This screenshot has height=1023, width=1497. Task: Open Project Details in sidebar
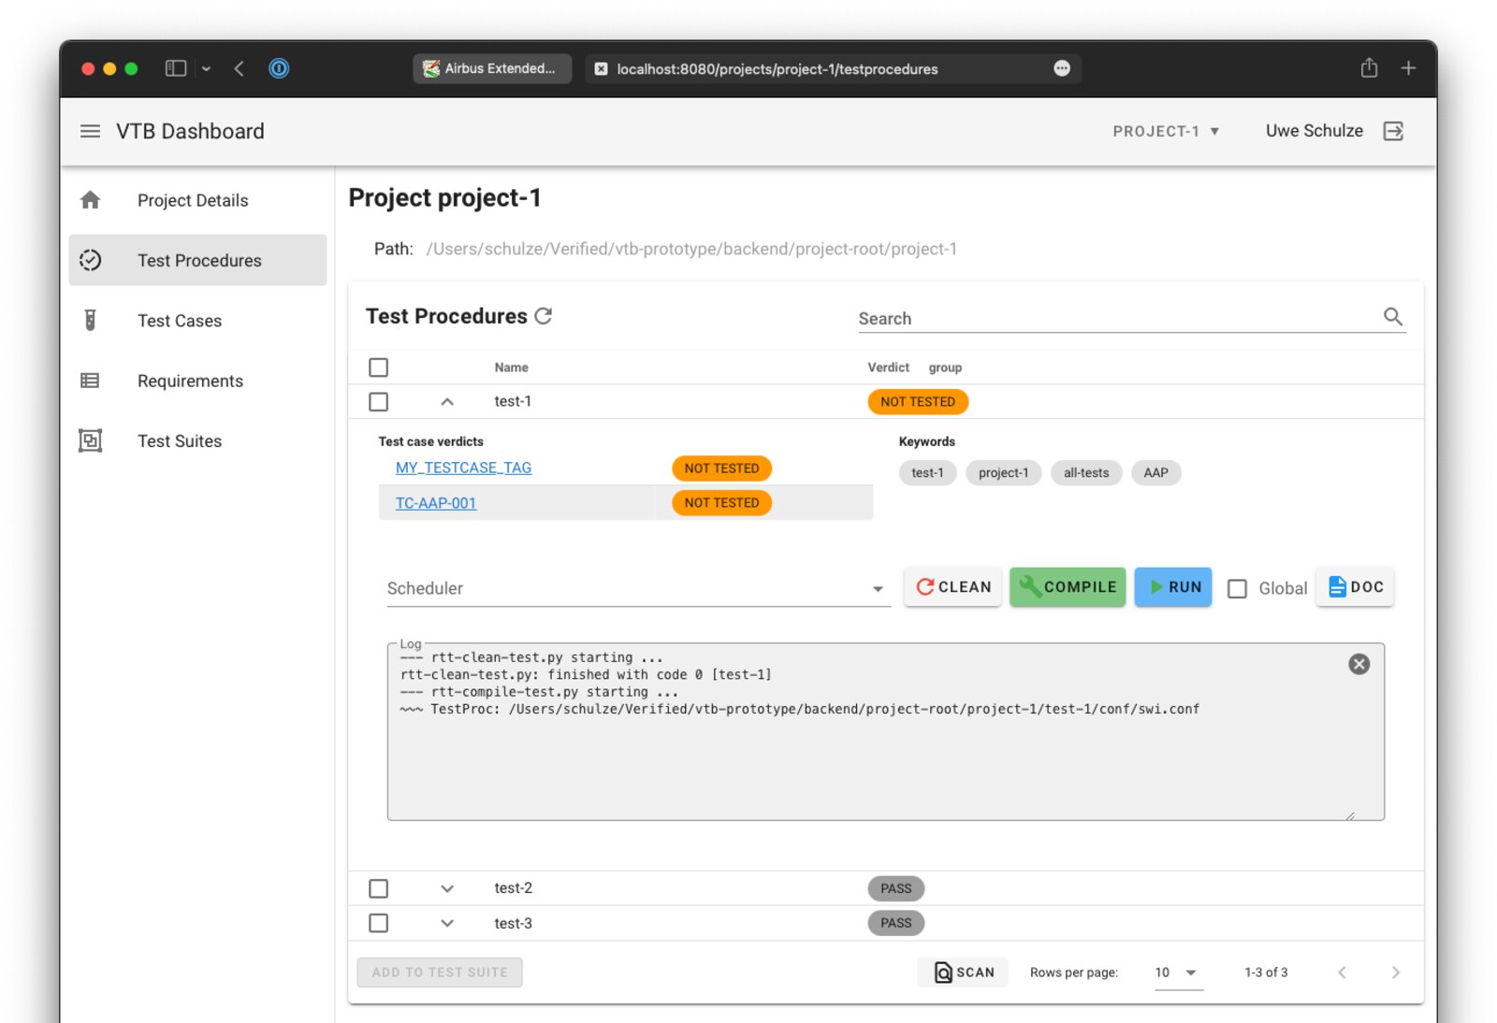coord(197,200)
